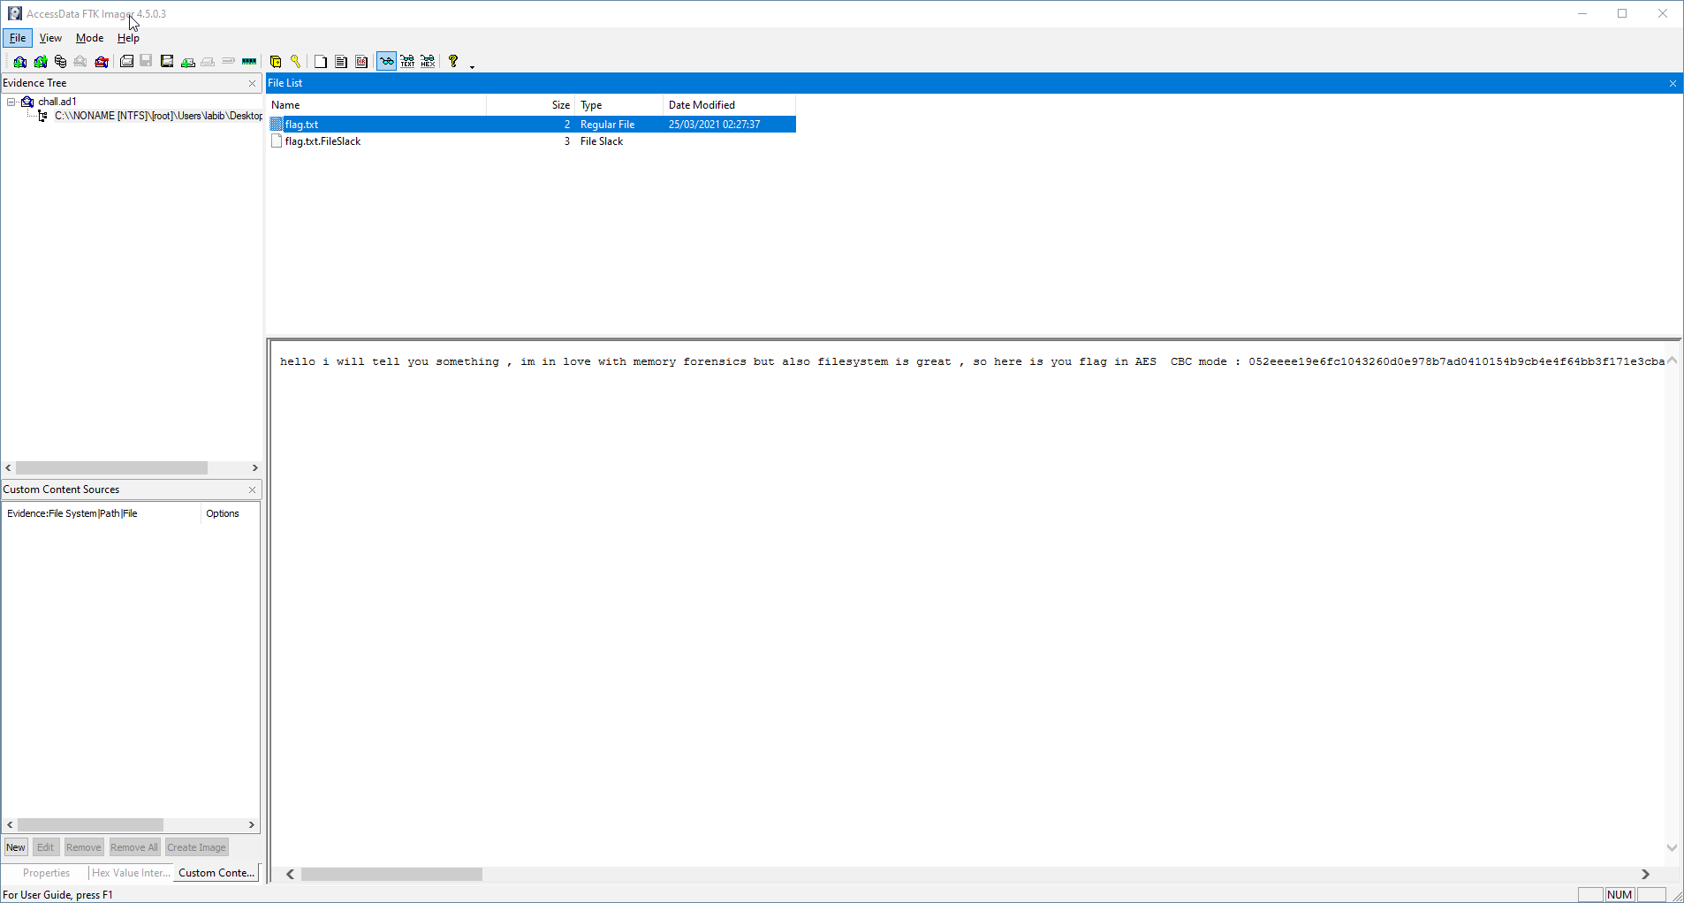This screenshot has height=903, width=1684.
Task: Click the Export Disk Image floppy icon
Action: click(x=147, y=62)
